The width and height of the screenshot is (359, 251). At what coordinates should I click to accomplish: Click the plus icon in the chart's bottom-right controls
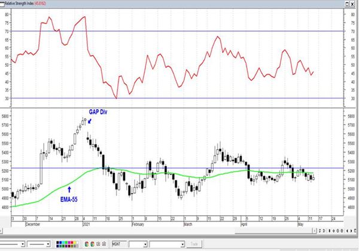click(334, 231)
